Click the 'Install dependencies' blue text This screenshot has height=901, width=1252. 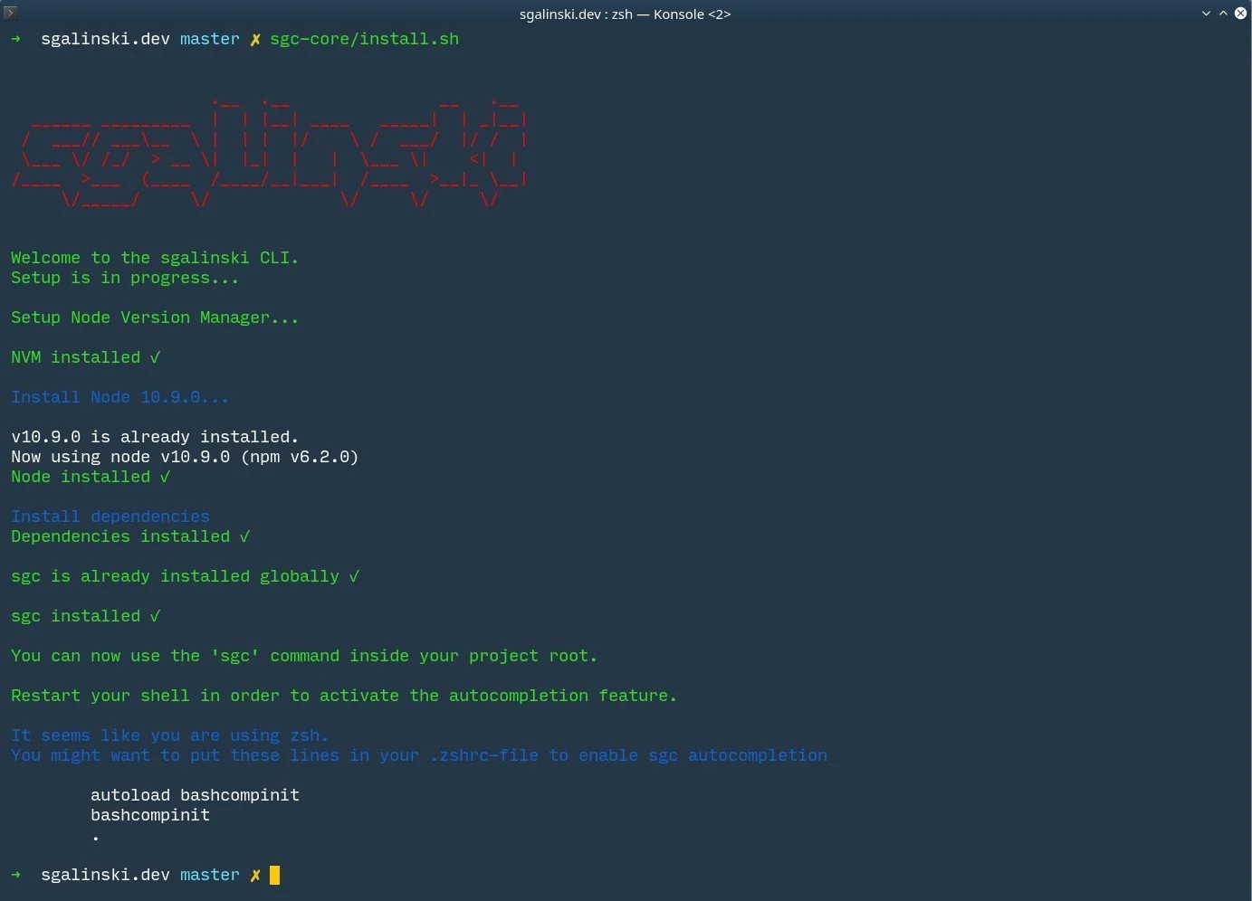coord(110,517)
